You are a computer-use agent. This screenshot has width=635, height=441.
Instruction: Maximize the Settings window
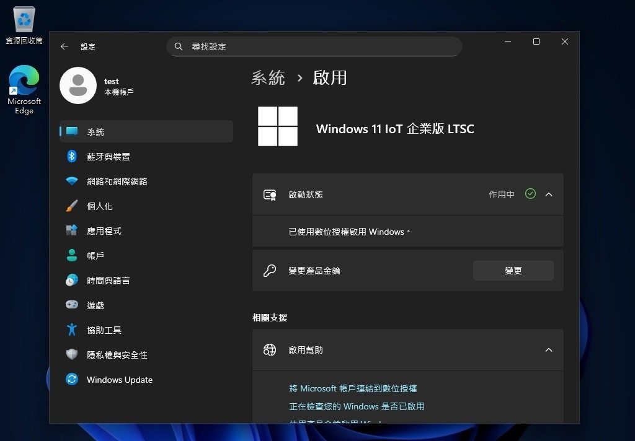pyautogui.click(x=536, y=41)
